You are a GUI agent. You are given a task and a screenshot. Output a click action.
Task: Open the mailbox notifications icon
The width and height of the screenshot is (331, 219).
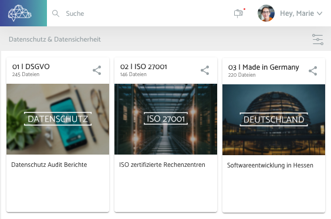pyautogui.click(x=238, y=13)
